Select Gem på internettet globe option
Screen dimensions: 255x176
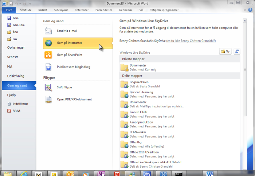[x=78, y=43]
